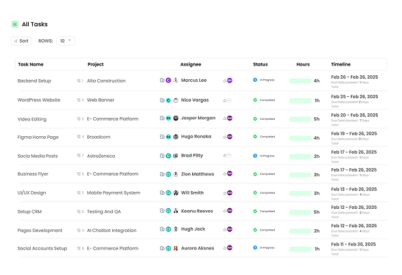Click the empty reviewer placeholder beside Nico Vargas
The width and height of the screenshot is (402, 275).
(x=230, y=100)
